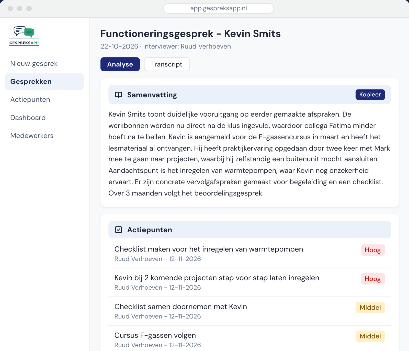
Task: Navigate to Medewerkers in the sidebar
Action: coord(32,135)
